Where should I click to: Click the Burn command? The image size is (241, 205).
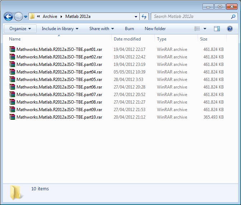click(x=129, y=29)
